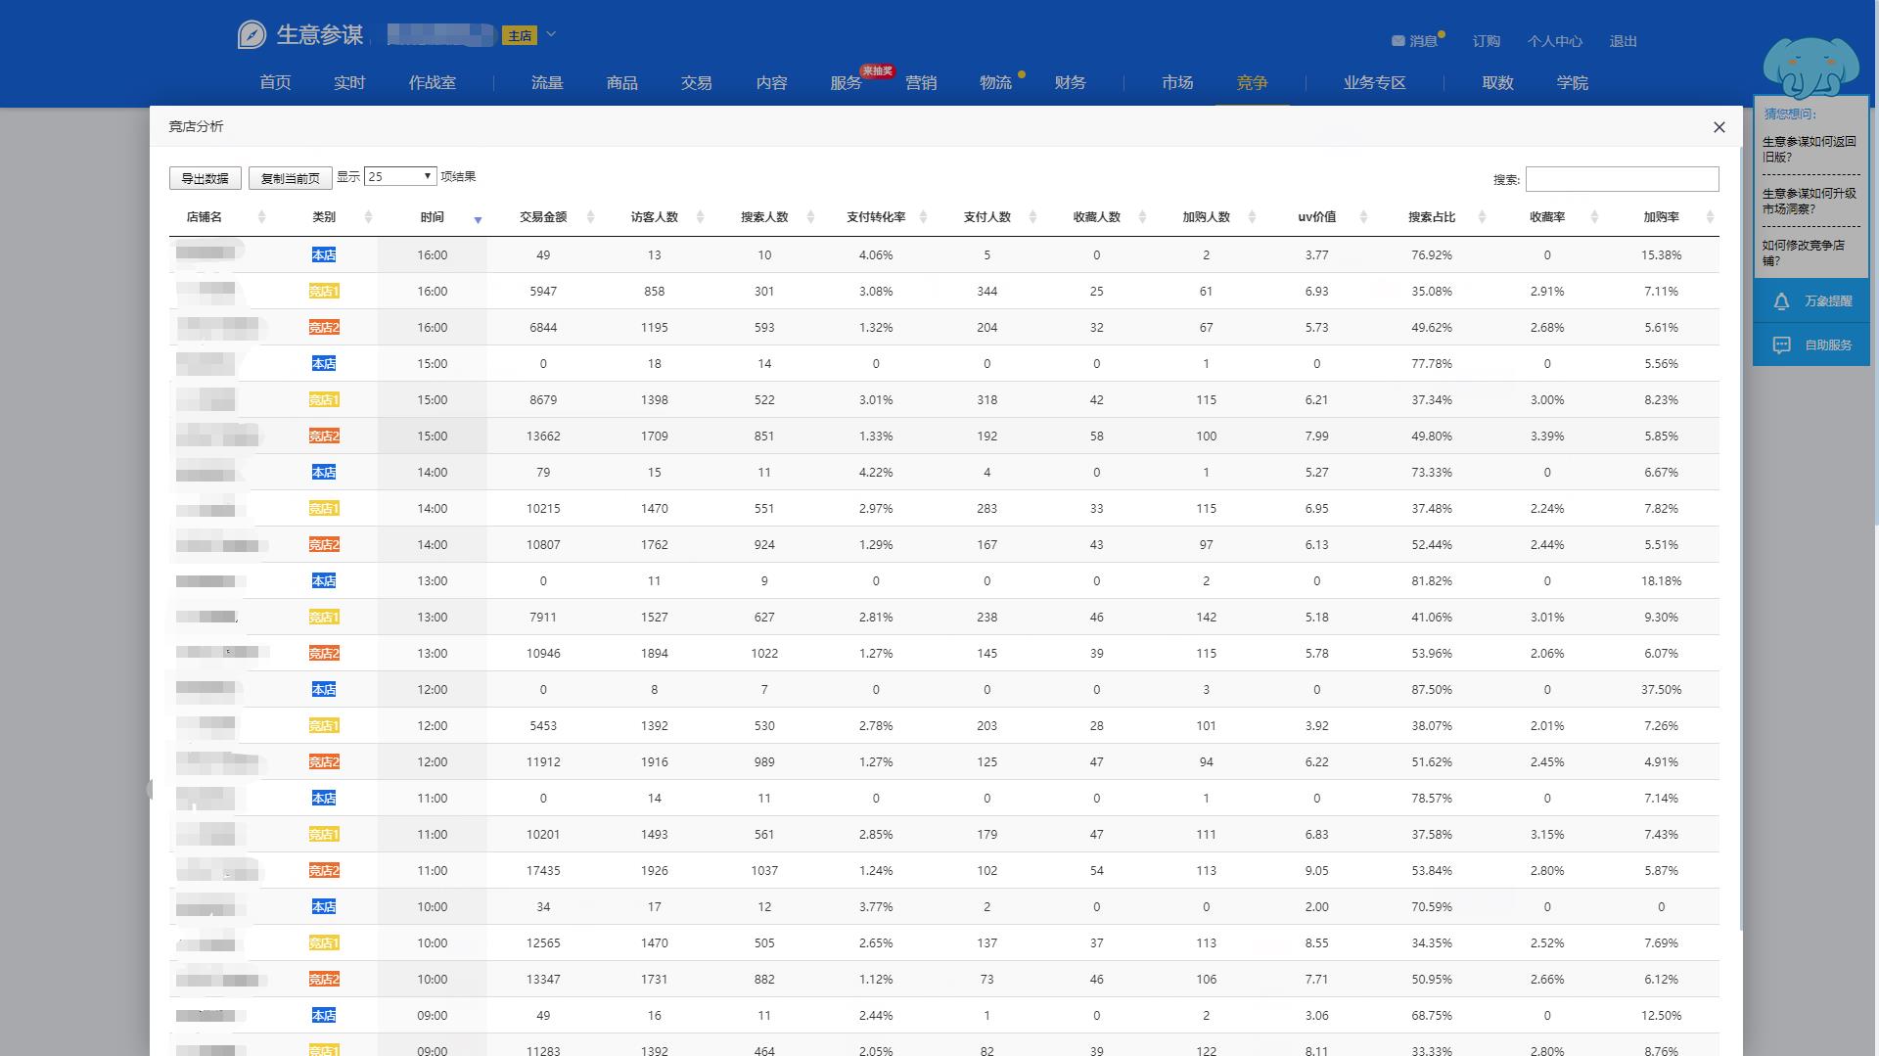Open the 作战室 tab
1879x1056 pixels.
pyautogui.click(x=433, y=83)
